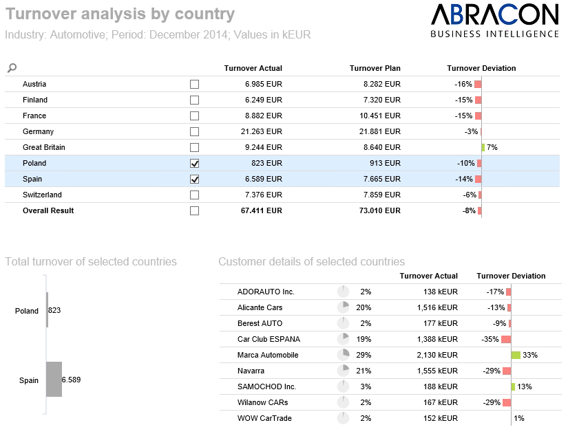Click the Turnover Plan column header
568x436 pixels.
tap(375, 68)
